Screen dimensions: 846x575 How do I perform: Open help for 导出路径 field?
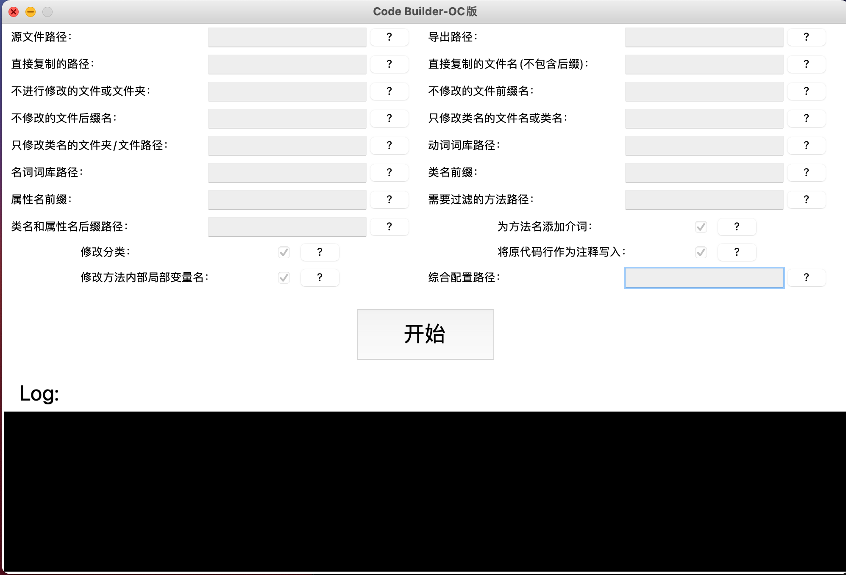click(806, 37)
